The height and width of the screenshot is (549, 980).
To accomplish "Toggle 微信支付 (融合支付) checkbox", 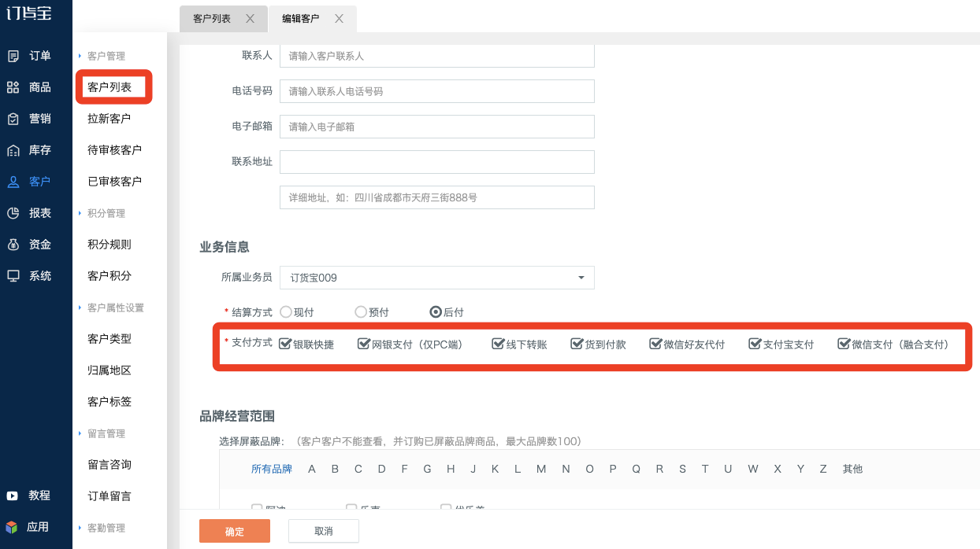I will pyautogui.click(x=844, y=344).
